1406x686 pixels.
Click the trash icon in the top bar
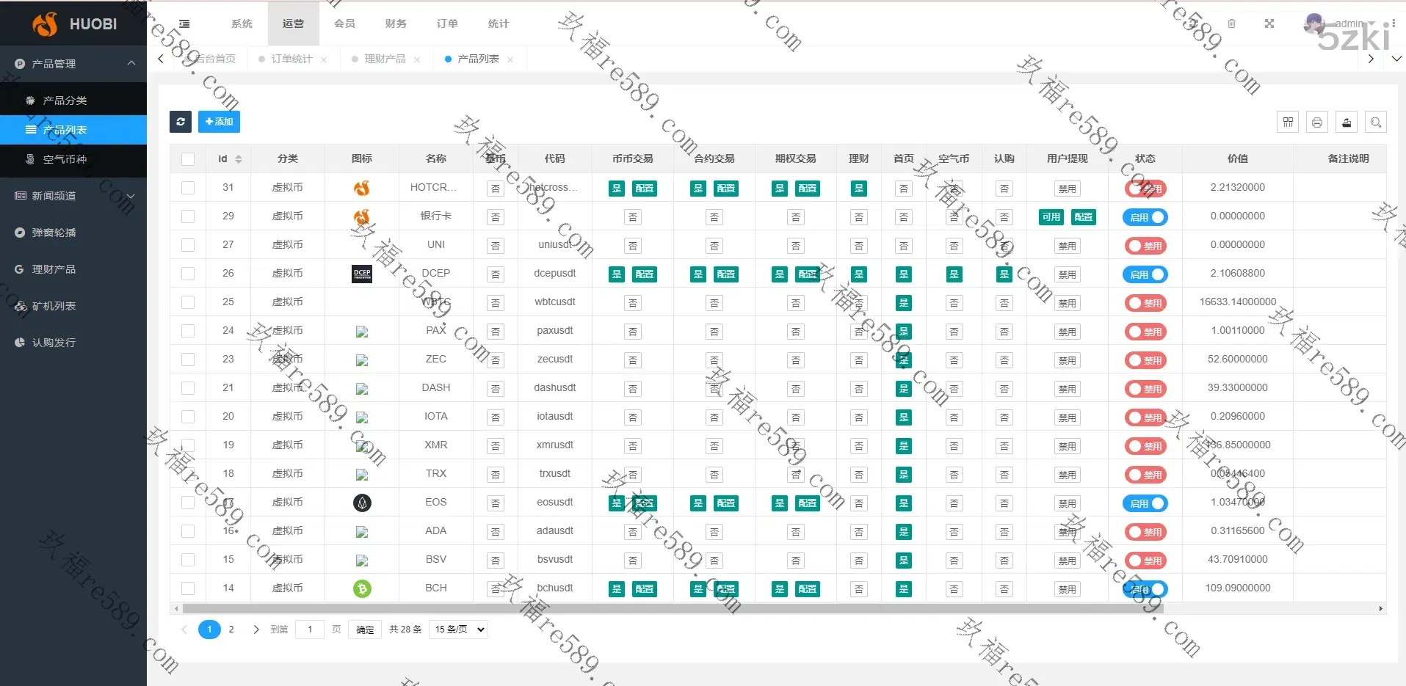(1232, 24)
